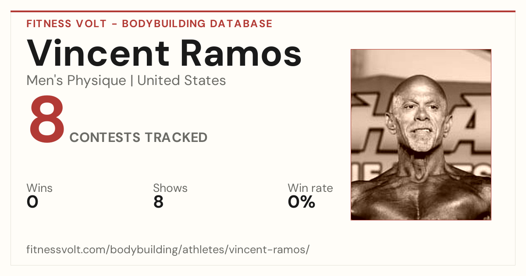Click the Shows stat label
This screenshot has width=526, height=276.
(x=170, y=188)
